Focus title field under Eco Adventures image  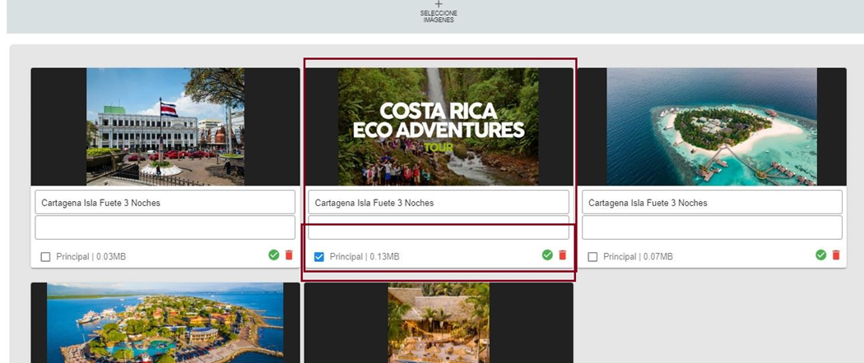438,203
